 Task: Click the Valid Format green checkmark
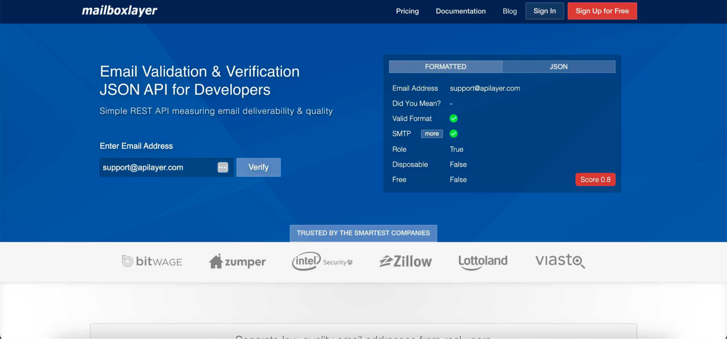tap(454, 118)
